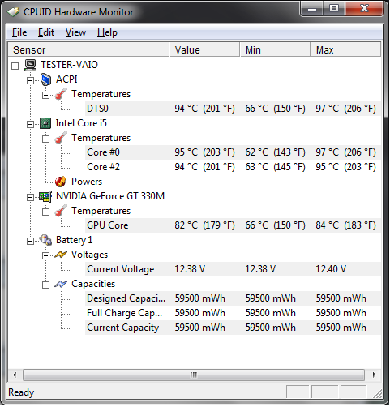Click the scroll left arrow
The width and height of the screenshot is (390, 407).
tap(15, 375)
